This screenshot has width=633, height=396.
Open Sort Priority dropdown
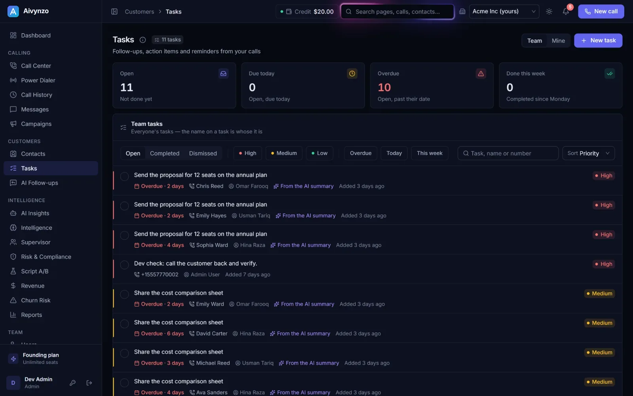588,153
